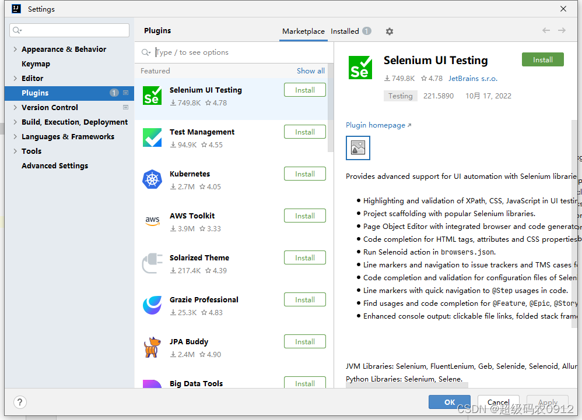582x420 pixels.
Task: Click the plugin search magnifier icon
Action: (146, 52)
